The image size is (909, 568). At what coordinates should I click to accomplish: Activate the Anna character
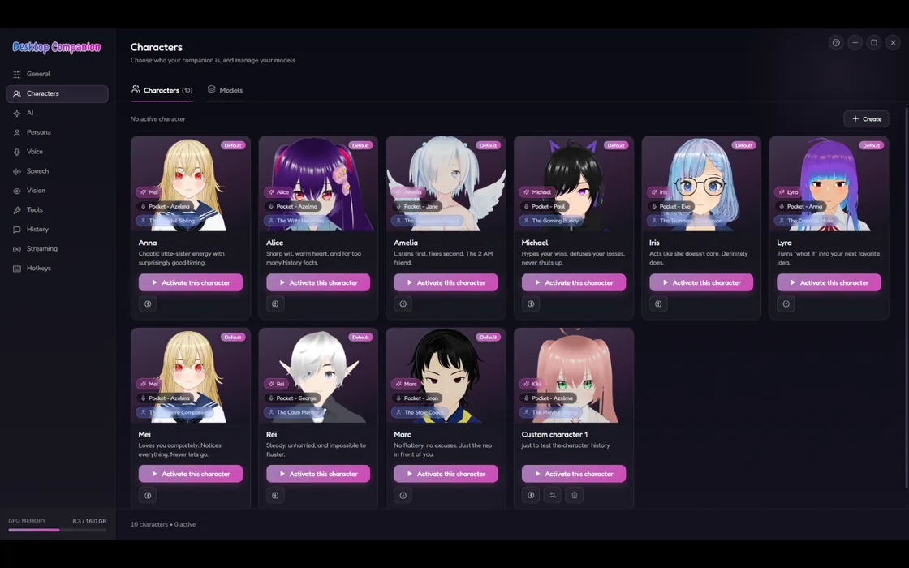[190, 283]
